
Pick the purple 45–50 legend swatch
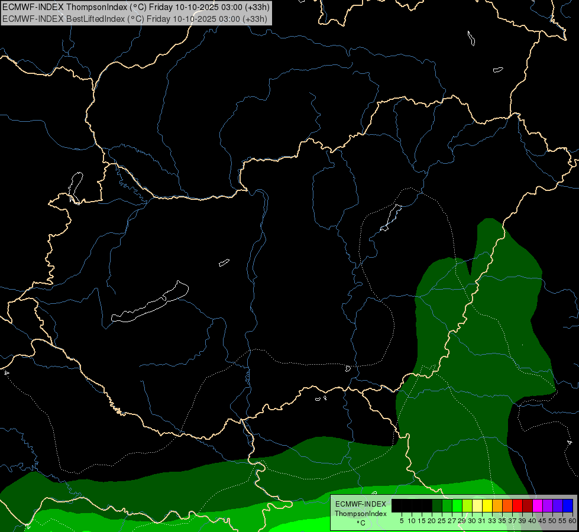pyautogui.click(x=548, y=505)
